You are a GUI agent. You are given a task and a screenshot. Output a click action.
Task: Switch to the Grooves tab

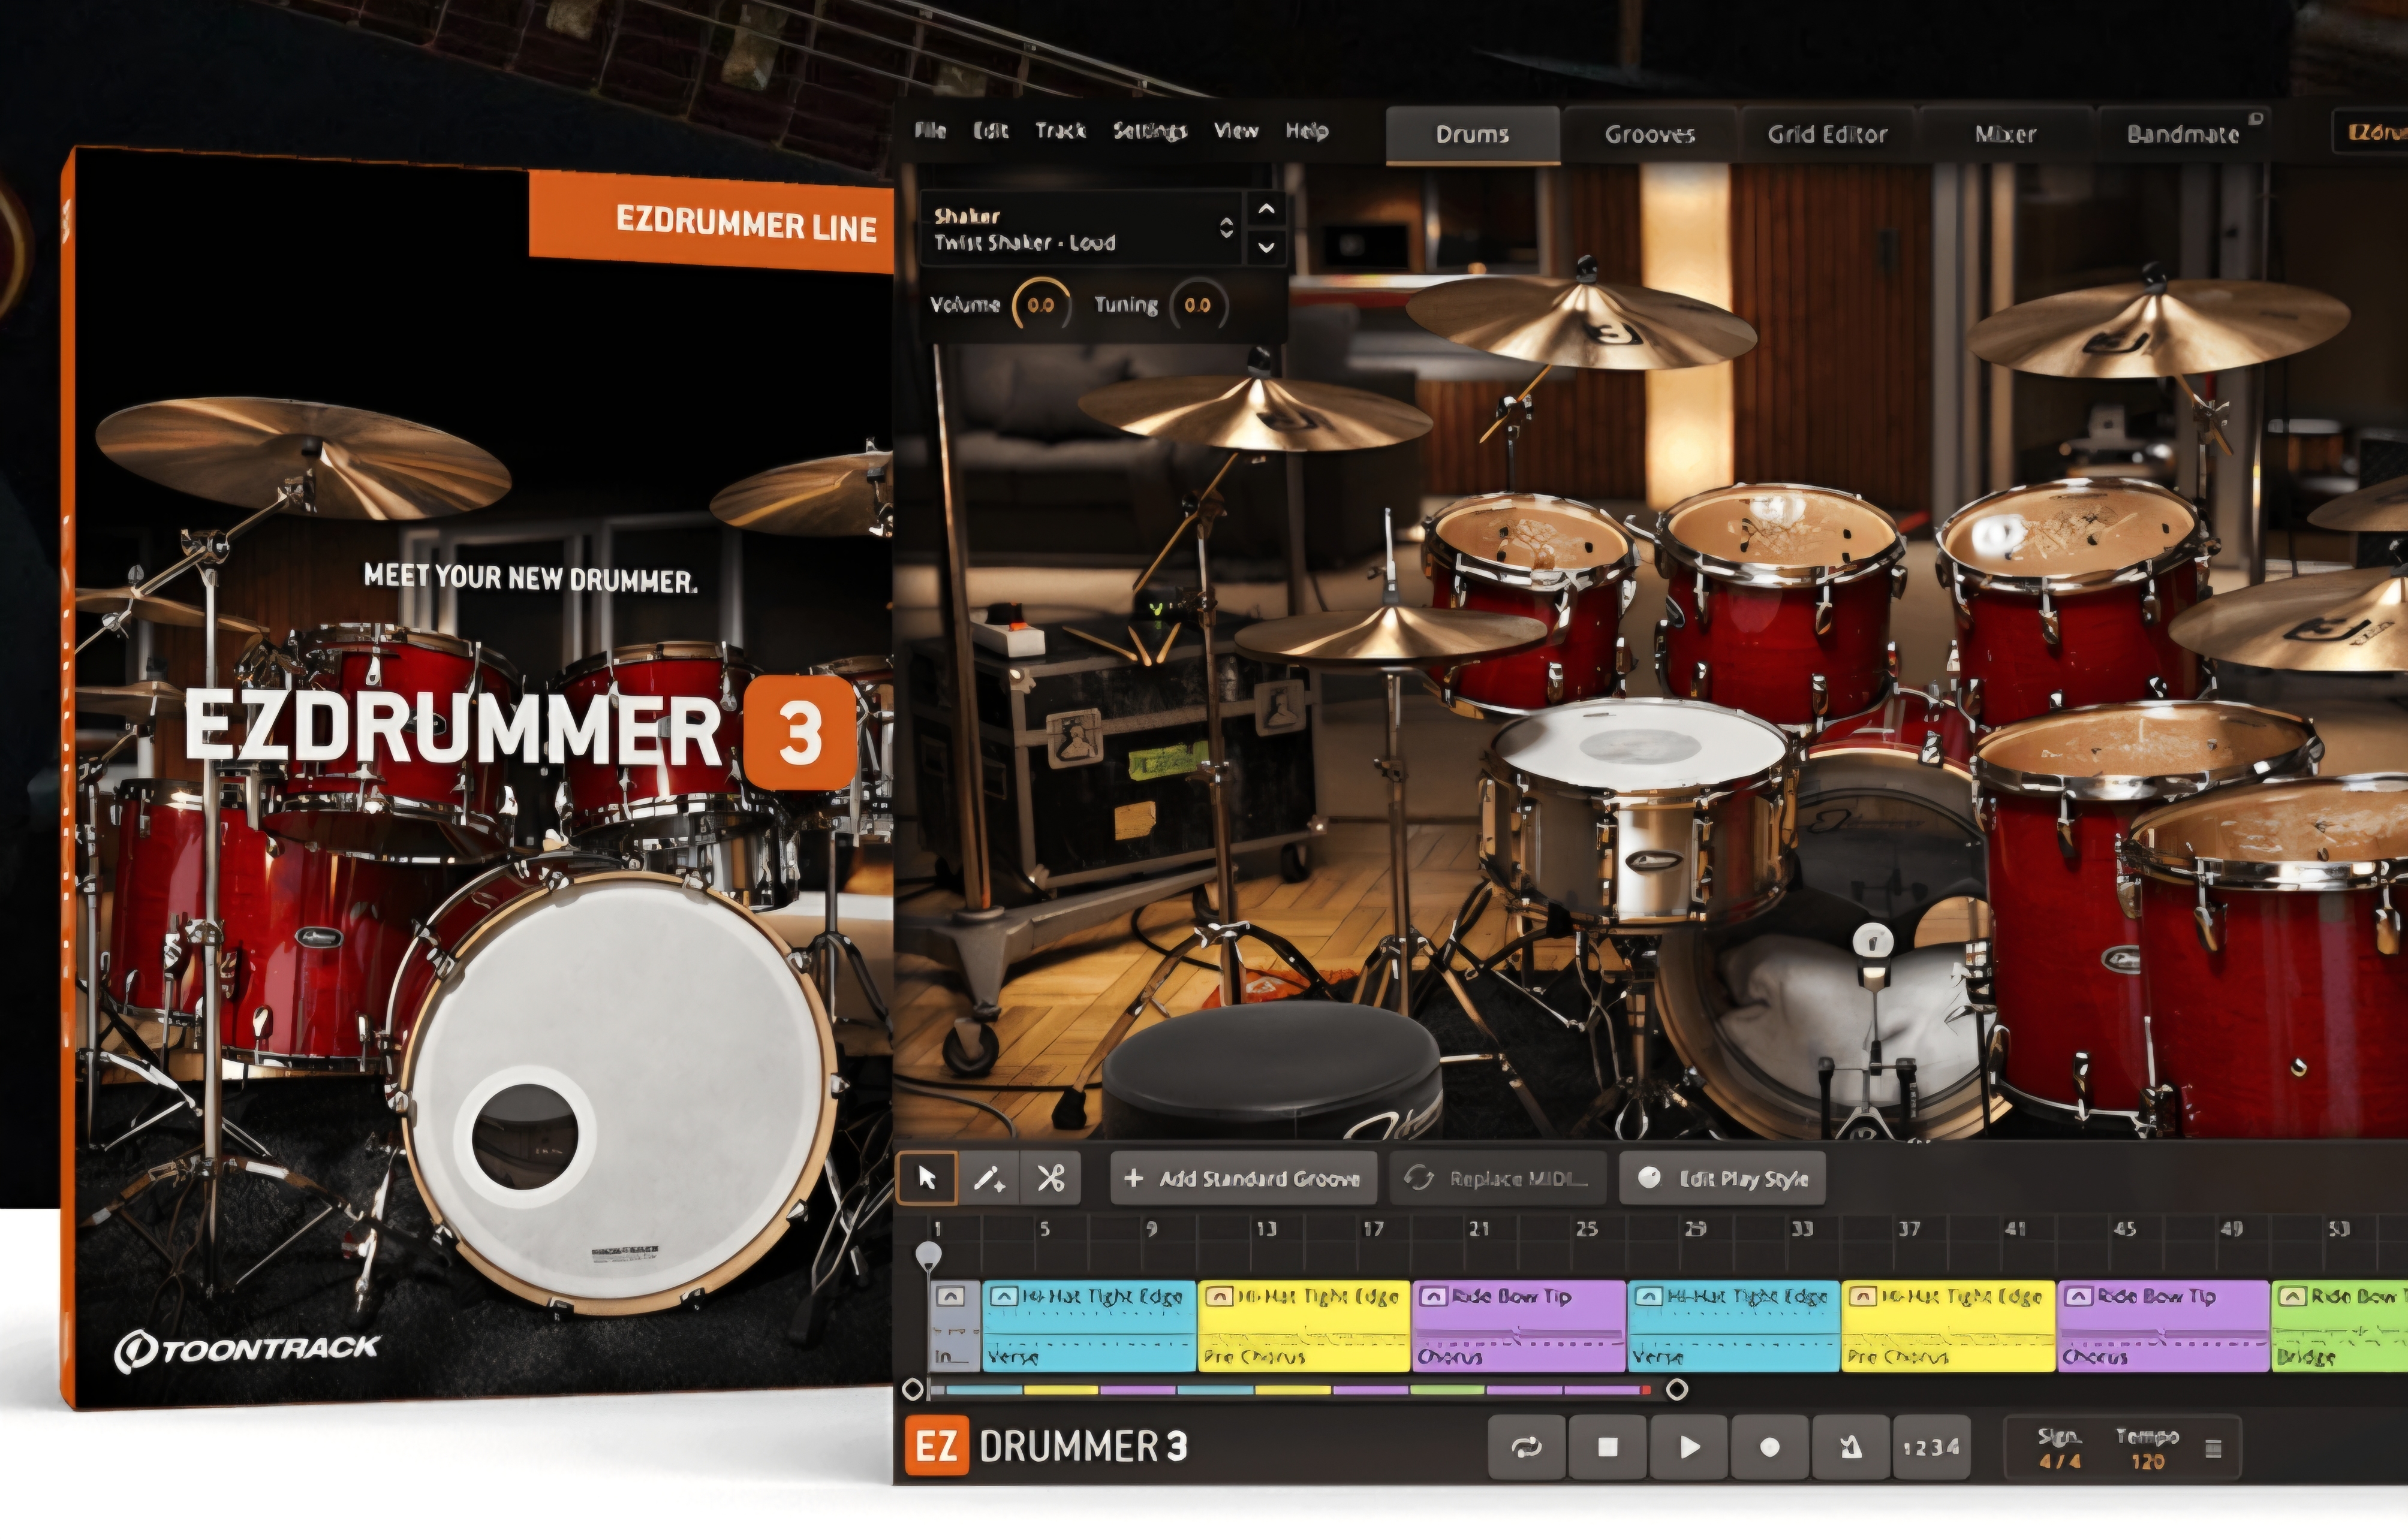coord(1650,134)
